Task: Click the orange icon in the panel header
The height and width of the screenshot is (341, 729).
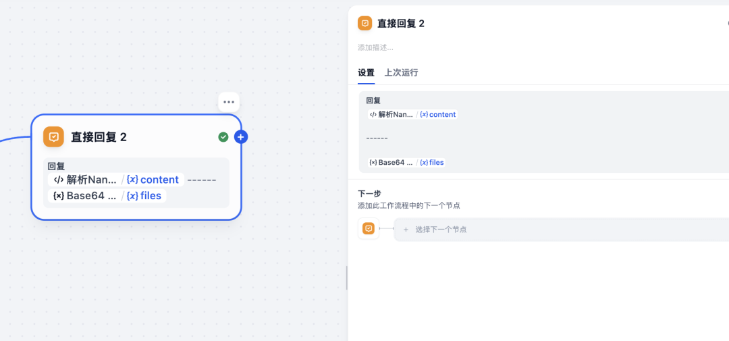Action: pyautogui.click(x=365, y=23)
